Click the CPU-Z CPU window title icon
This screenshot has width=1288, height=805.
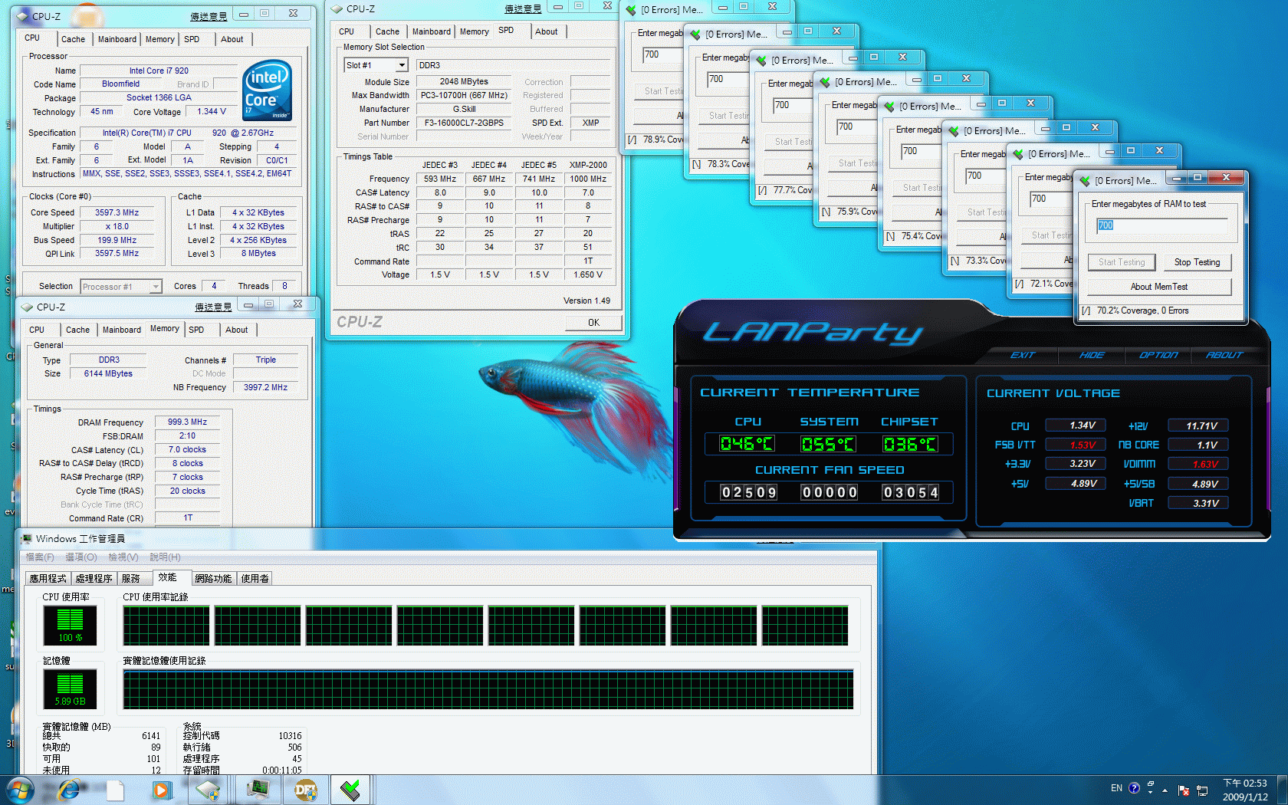tap(23, 16)
